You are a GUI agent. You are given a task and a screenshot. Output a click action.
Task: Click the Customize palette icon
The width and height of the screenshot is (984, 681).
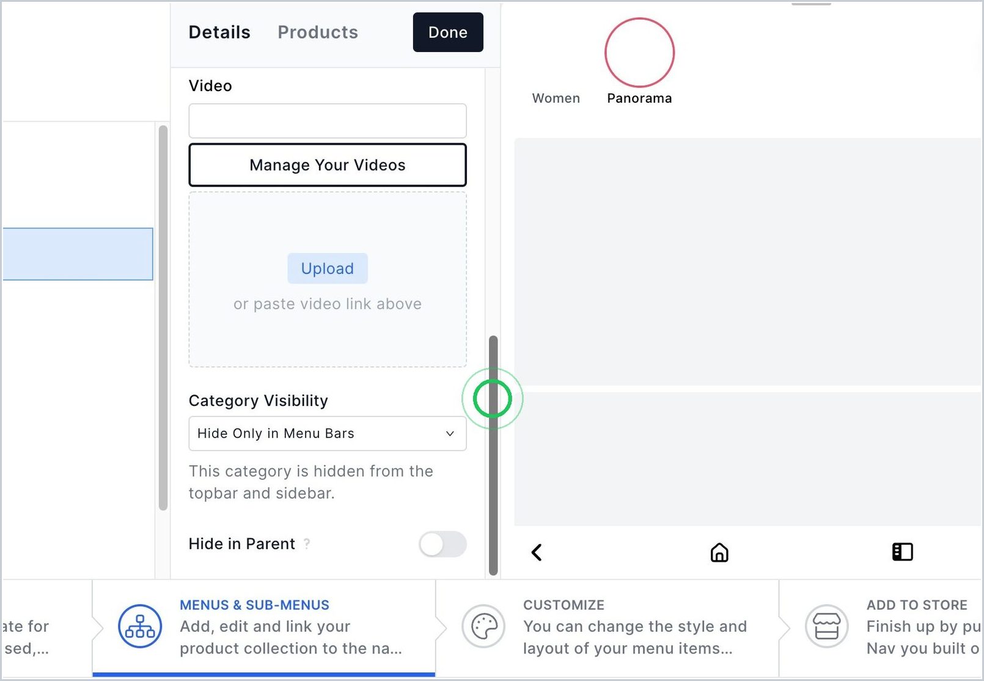(483, 627)
